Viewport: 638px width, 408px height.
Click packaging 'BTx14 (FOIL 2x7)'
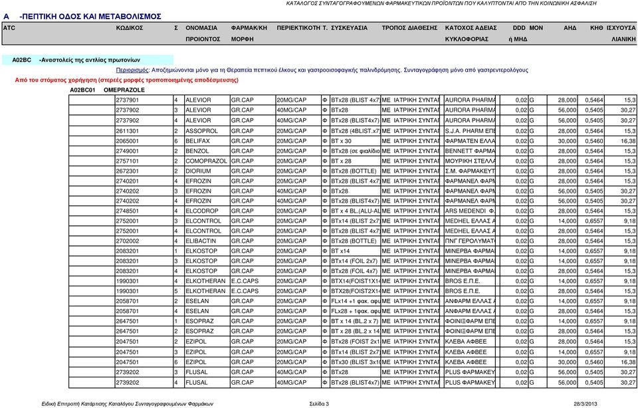click(x=354, y=261)
